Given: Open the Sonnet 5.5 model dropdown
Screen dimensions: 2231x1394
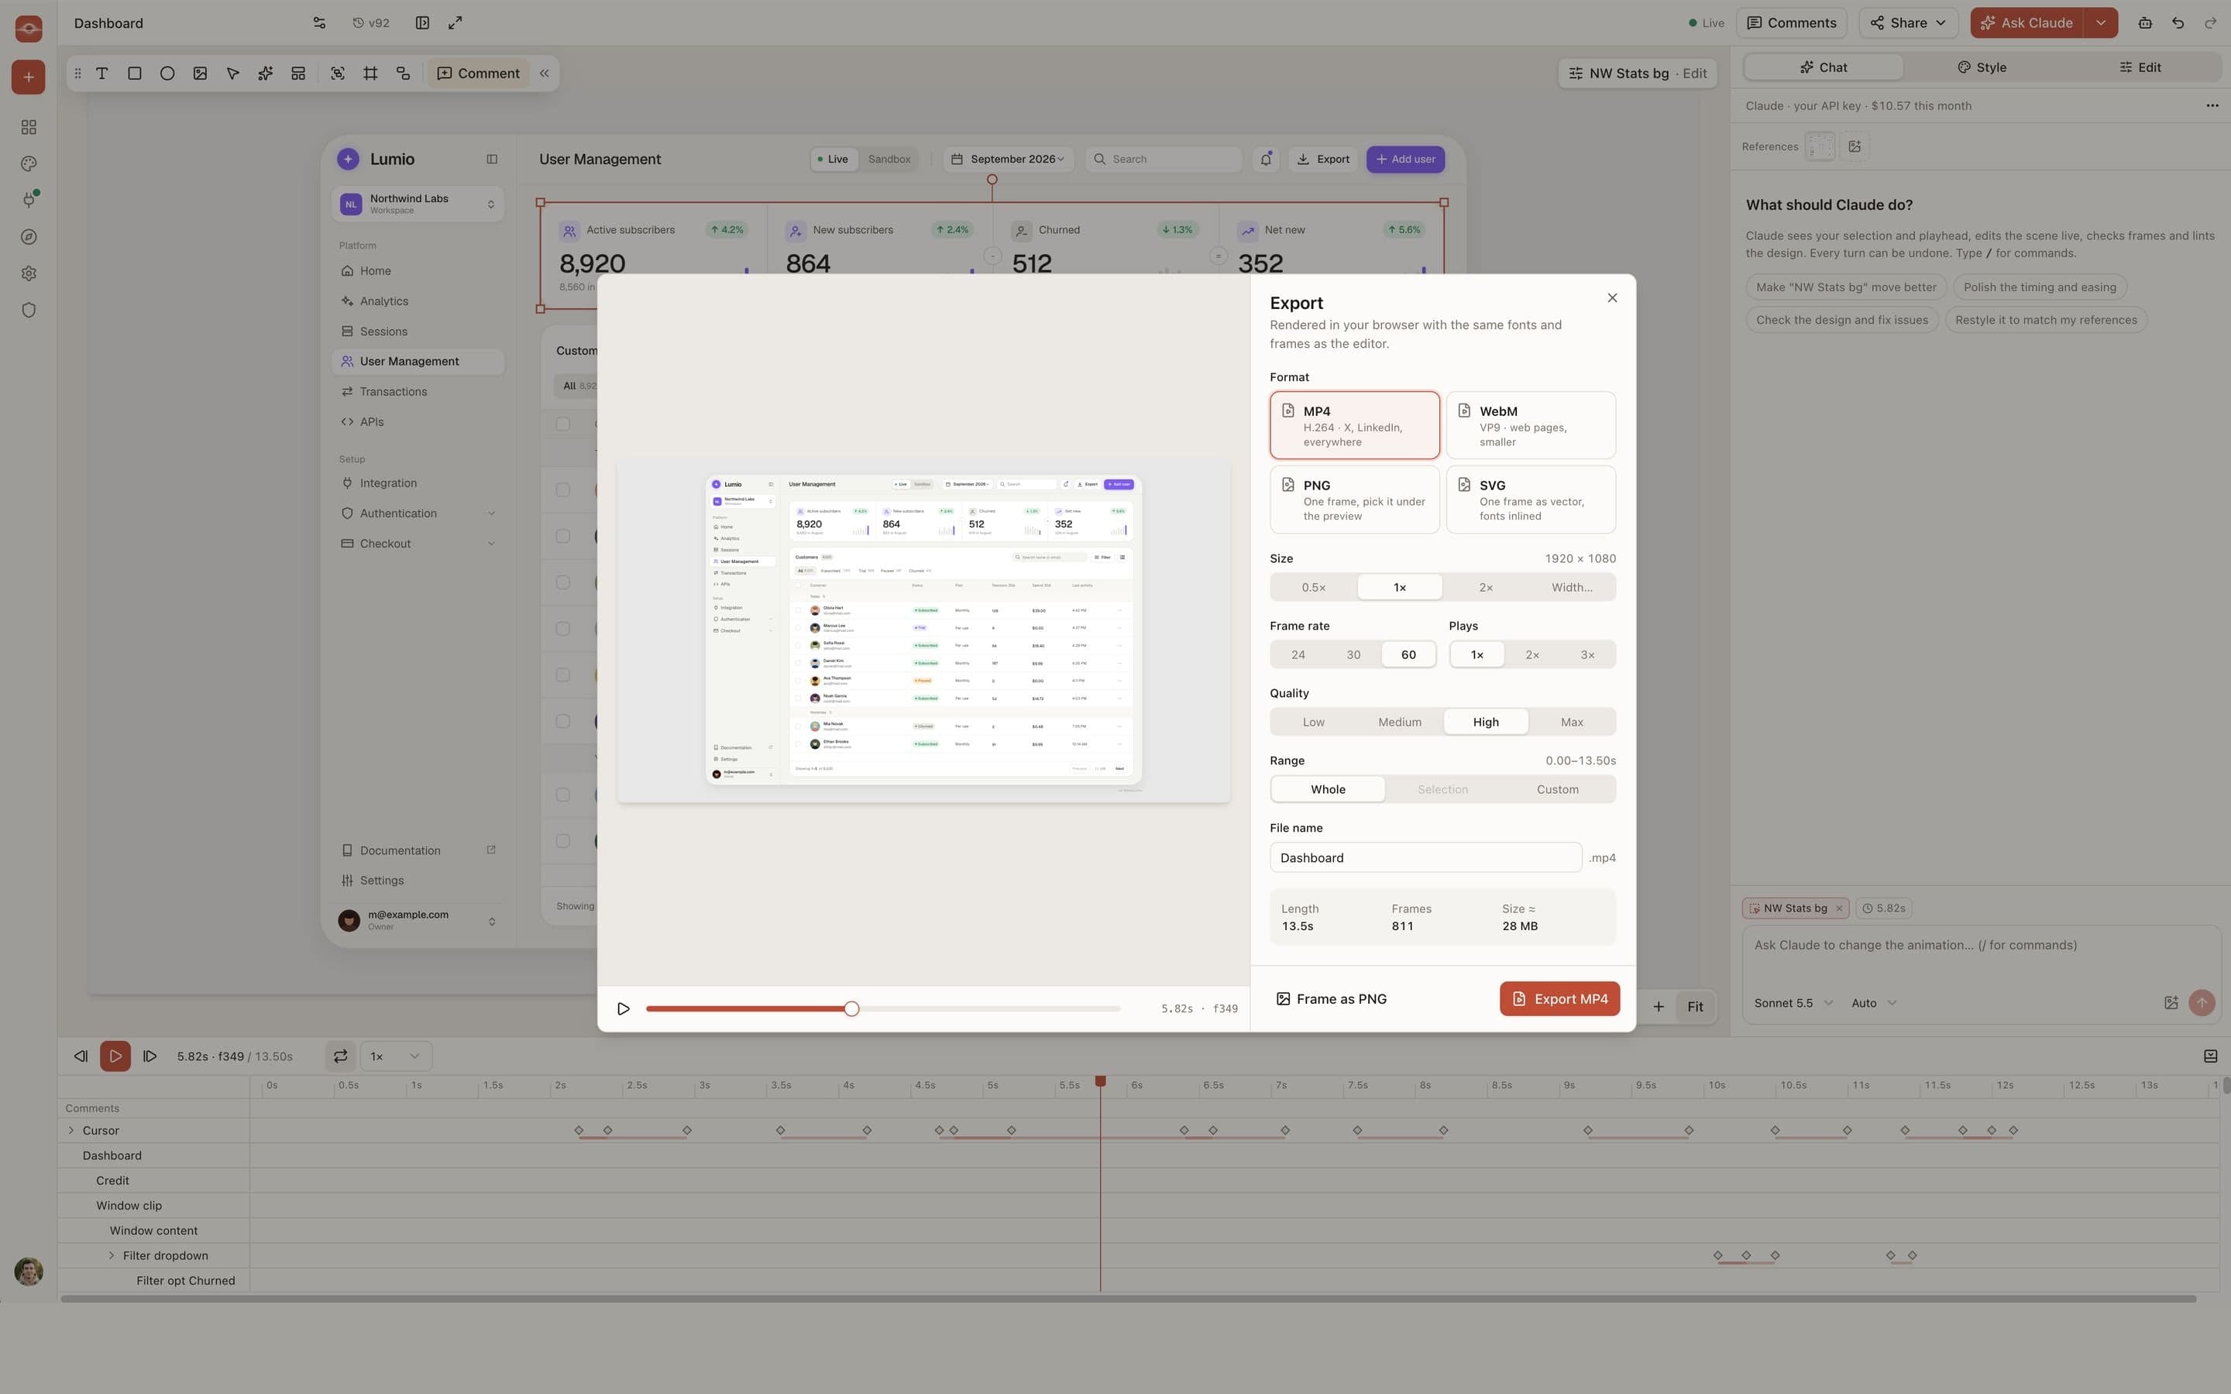Looking at the screenshot, I should pos(1793,1003).
